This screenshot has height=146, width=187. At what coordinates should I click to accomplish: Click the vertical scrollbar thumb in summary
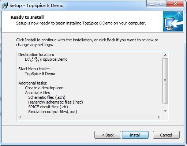pyautogui.click(x=165, y=81)
